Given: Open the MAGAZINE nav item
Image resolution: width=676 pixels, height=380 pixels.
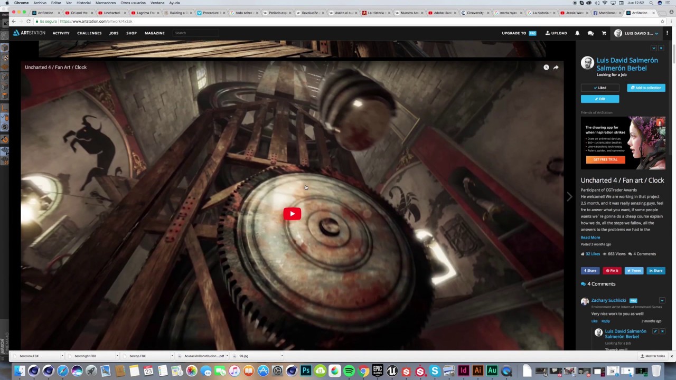Looking at the screenshot, I should (x=155, y=33).
